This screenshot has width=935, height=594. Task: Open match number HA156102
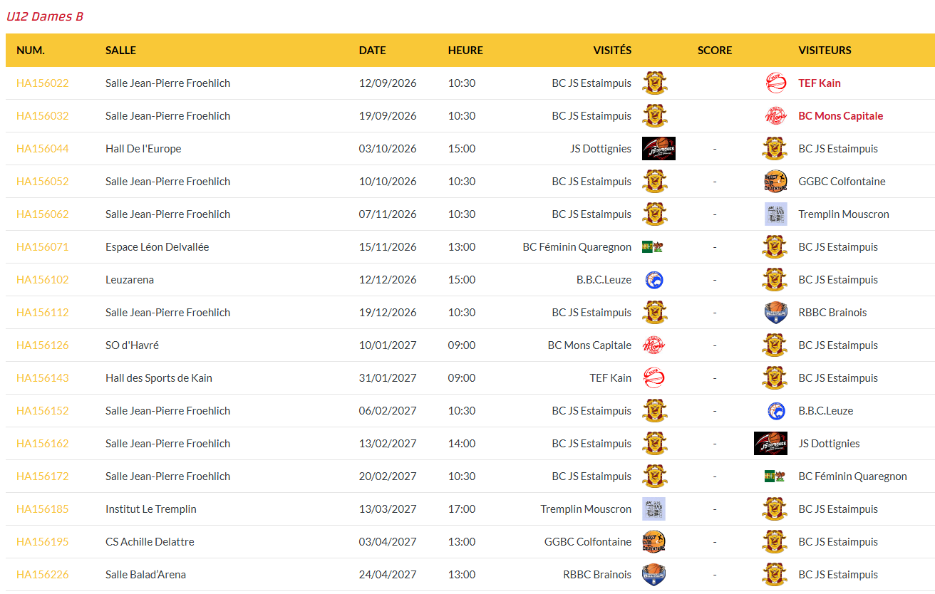tap(43, 280)
